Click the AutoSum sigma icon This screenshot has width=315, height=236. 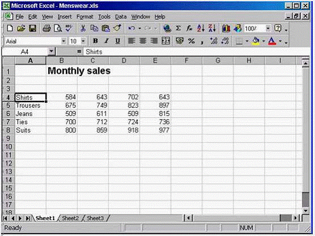(178, 28)
